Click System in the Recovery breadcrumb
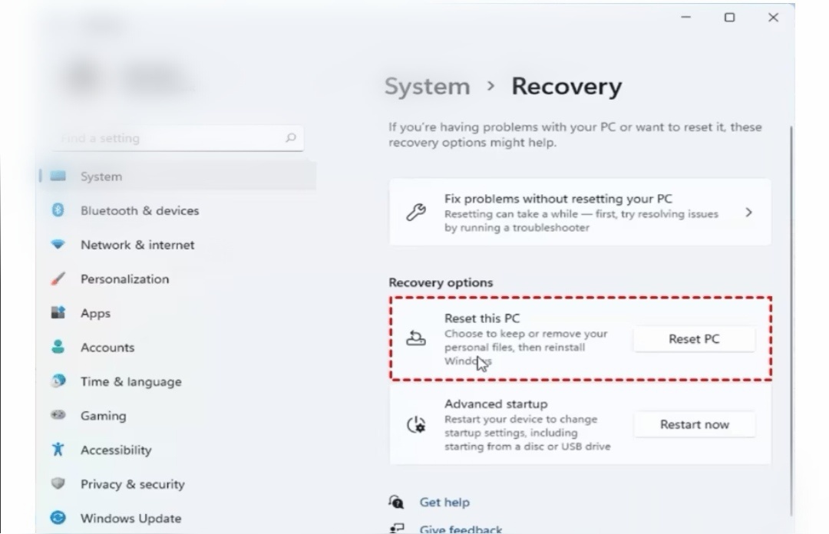 (x=427, y=86)
